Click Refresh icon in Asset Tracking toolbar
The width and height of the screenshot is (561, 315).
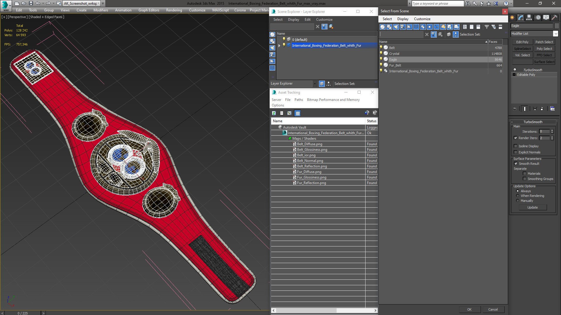274,113
